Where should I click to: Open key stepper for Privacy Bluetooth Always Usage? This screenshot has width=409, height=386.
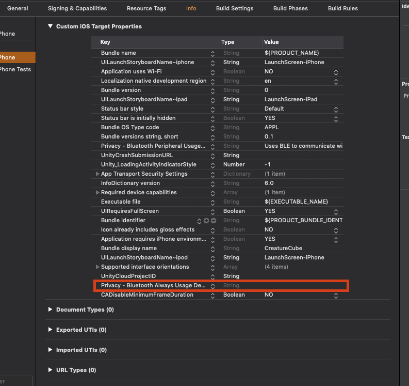(x=212, y=286)
